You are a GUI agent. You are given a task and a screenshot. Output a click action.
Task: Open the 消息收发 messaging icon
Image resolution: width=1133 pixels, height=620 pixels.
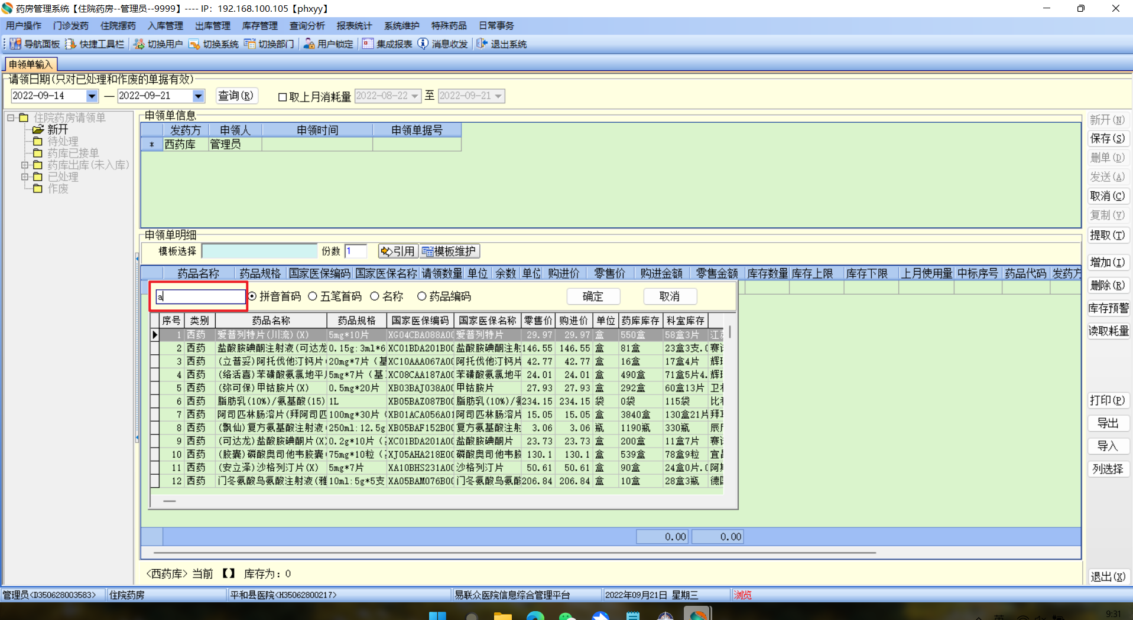coord(423,44)
